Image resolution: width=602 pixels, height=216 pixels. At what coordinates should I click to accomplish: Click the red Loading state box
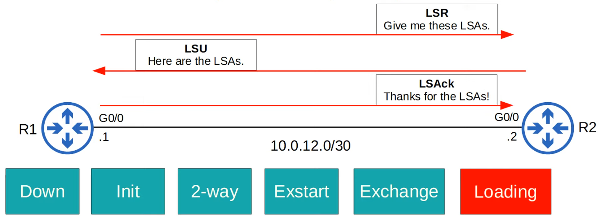coord(505,191)
